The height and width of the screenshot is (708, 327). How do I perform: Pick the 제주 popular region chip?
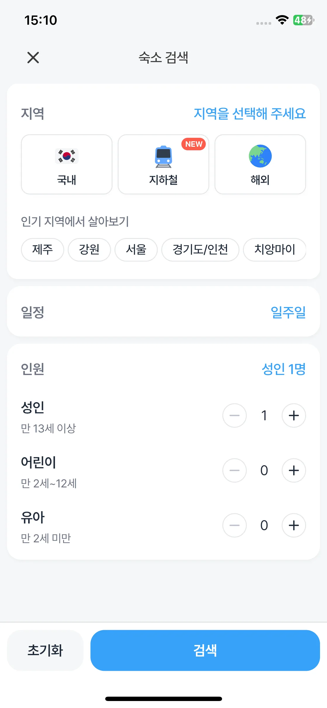(x=42, y=250)
